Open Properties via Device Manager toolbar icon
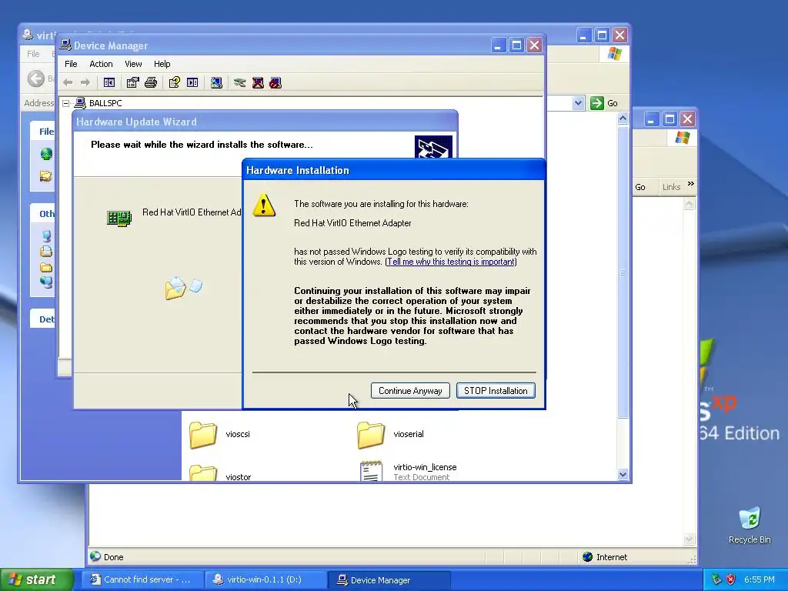This screenshot has width=788, height=591. (x=132, y=82)
